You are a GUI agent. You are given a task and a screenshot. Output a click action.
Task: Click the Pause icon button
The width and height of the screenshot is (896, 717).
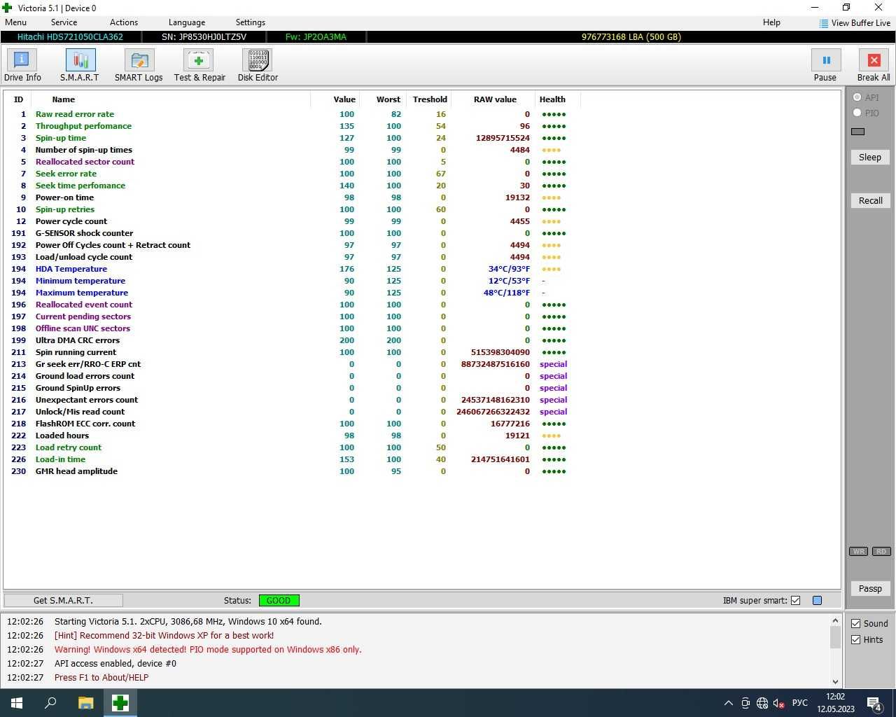[x=825, y=60]
